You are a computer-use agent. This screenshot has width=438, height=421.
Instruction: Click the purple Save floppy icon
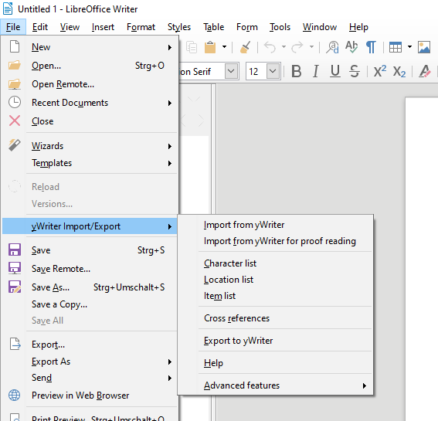click(15, 250)
